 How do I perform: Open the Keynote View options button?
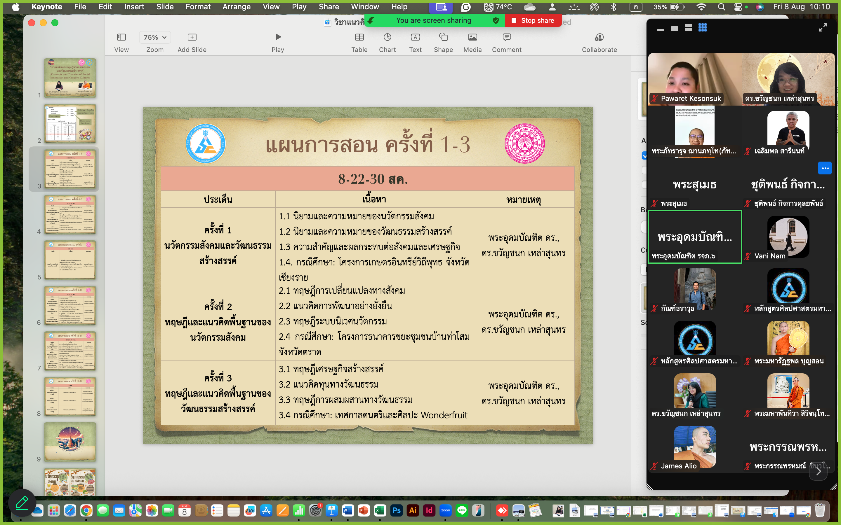click(x=121, y=37)
